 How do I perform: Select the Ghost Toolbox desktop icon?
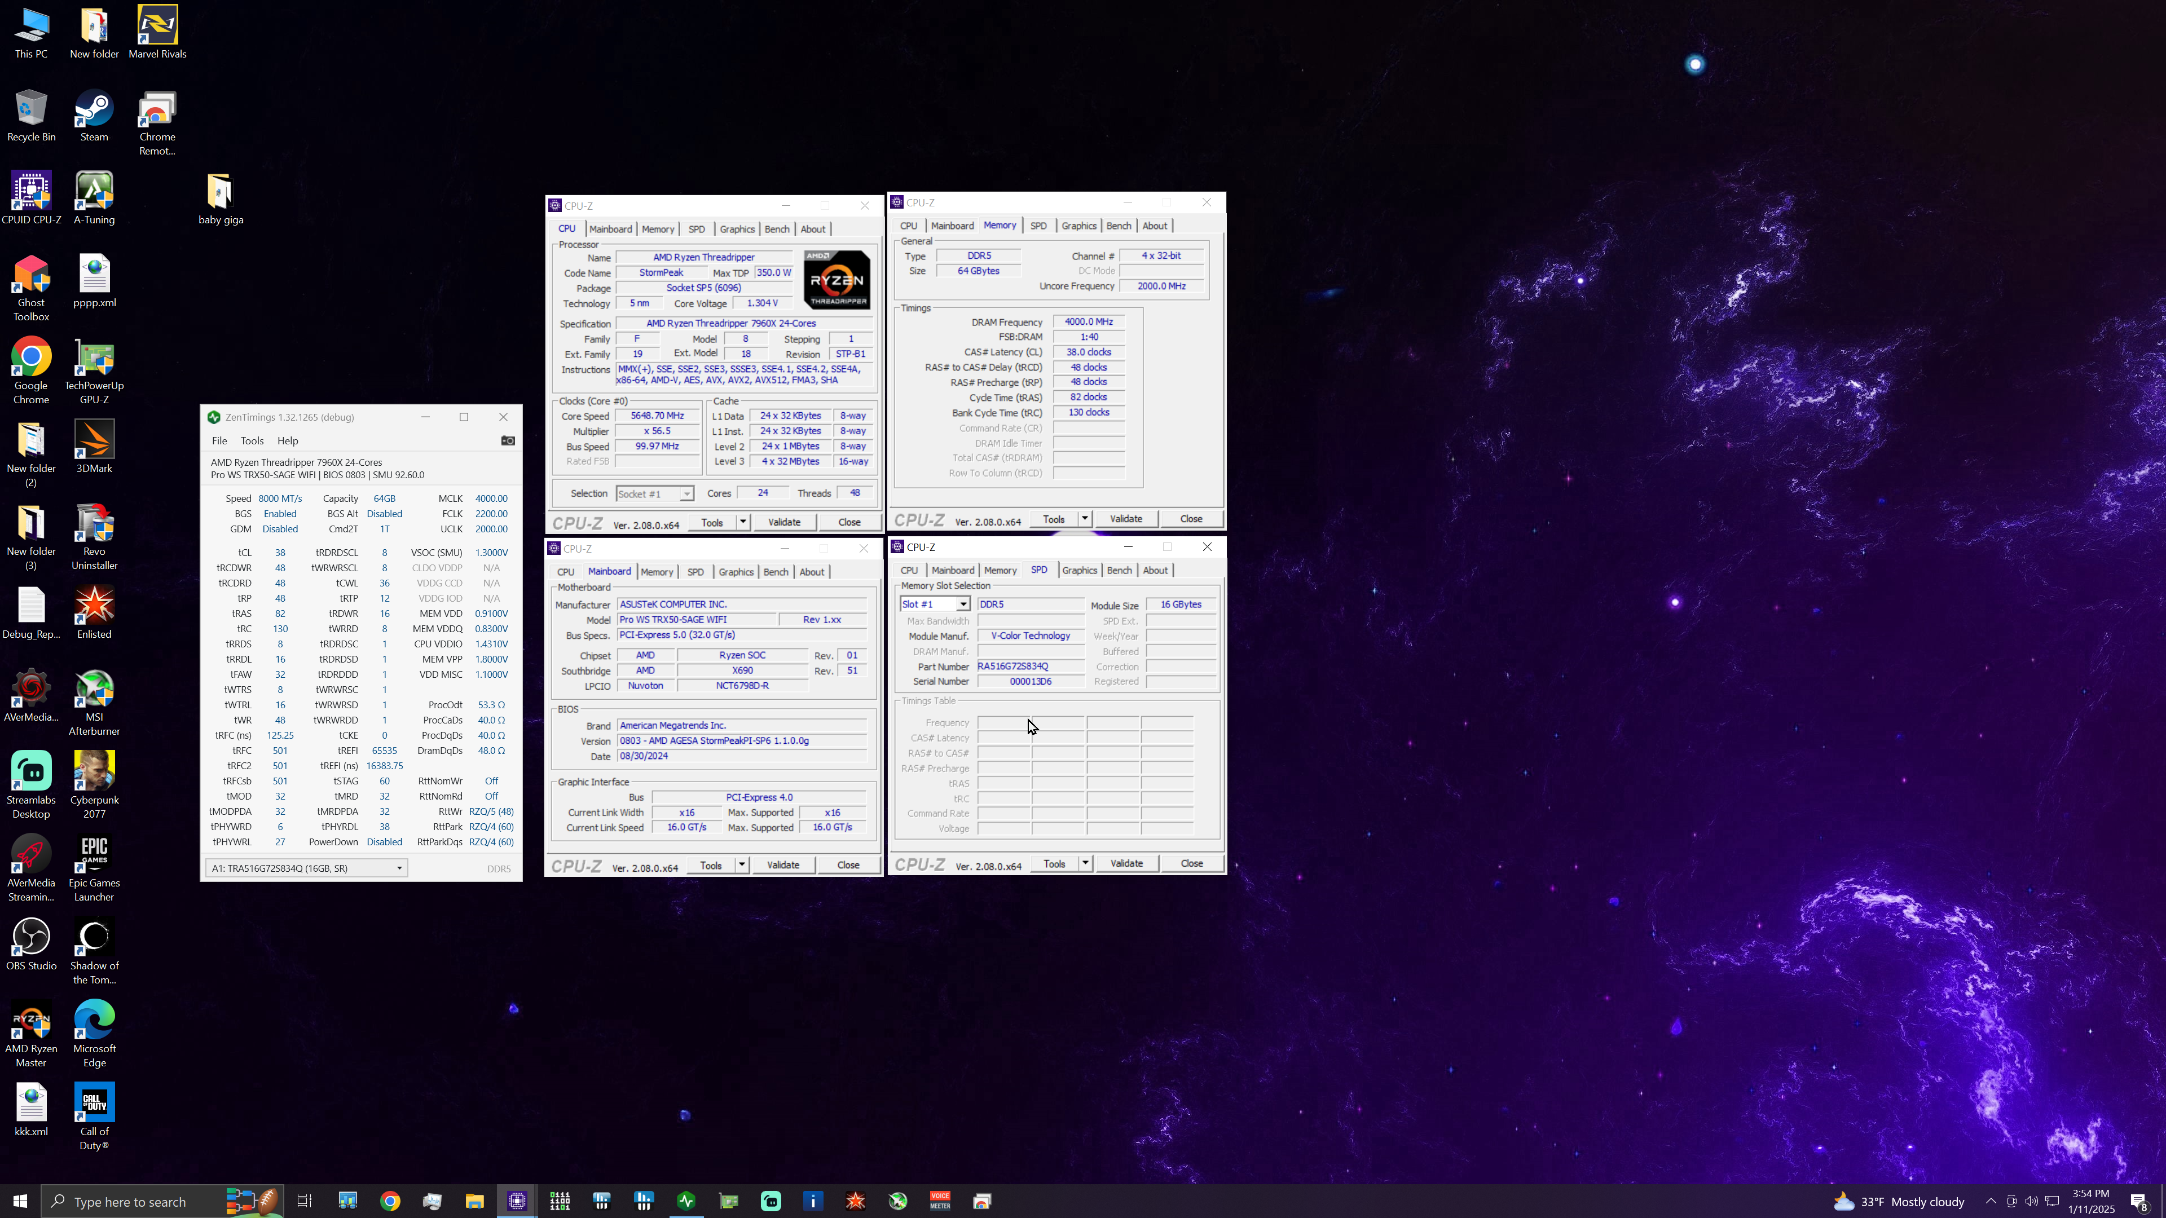point(31,288)
